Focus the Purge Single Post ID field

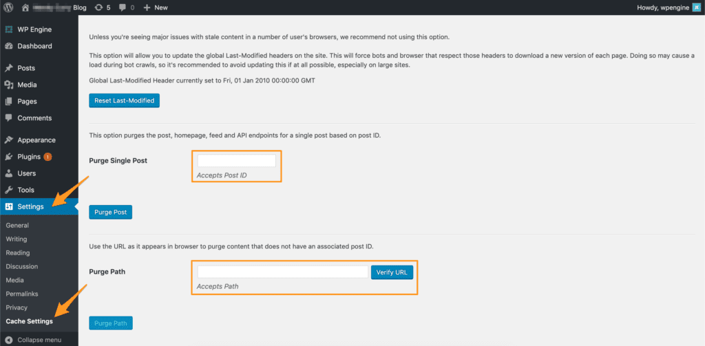click(x=236, y=161)
